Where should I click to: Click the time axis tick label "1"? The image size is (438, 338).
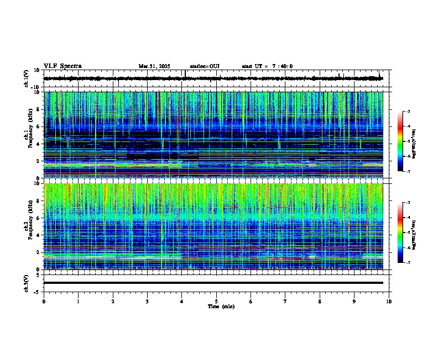(x=78, y=302)
